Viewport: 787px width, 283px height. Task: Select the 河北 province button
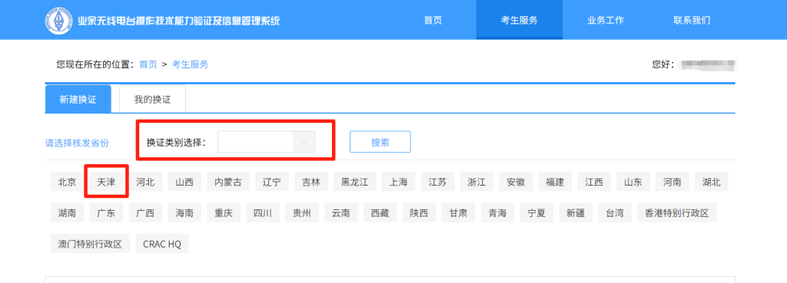point(145,182)
